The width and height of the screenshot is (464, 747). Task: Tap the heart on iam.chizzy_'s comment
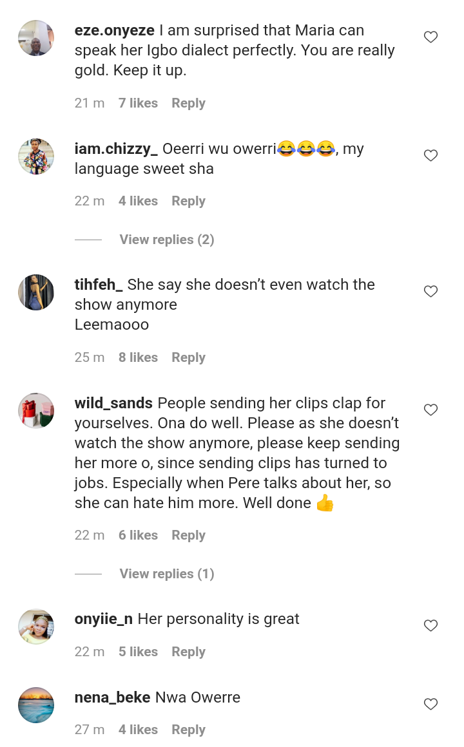point(430,155)
